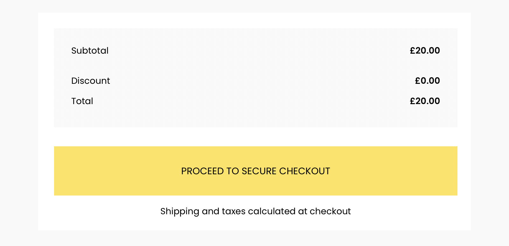
Task: Select the total amount of £20.00
Action: [425, 101]
